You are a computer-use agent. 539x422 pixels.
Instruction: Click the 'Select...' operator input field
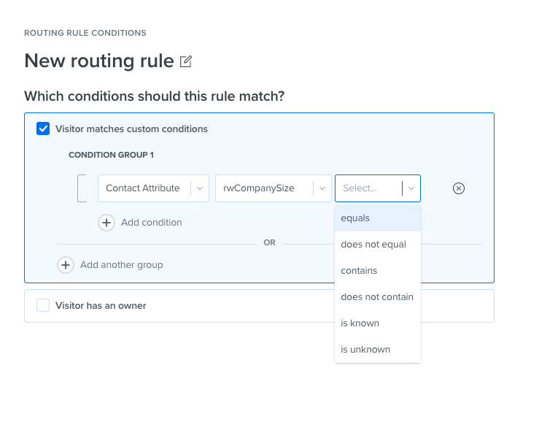tap(367, 188)
